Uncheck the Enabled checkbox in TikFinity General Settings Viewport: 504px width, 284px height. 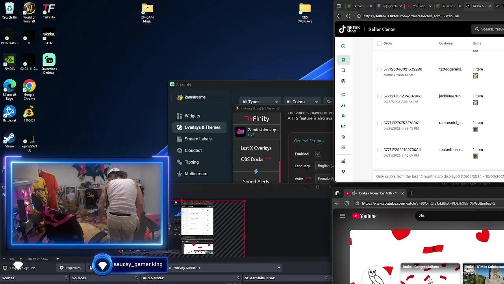click(x=318, y=154)
